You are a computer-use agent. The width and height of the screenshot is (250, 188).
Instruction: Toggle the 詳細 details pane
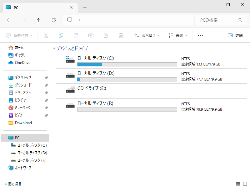coord(237,35)
